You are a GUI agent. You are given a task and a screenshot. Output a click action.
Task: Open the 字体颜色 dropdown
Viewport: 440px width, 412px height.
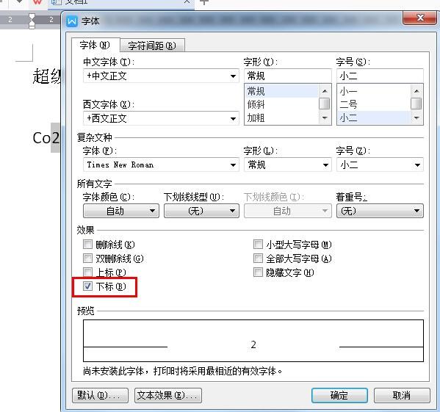coord(121,211)
